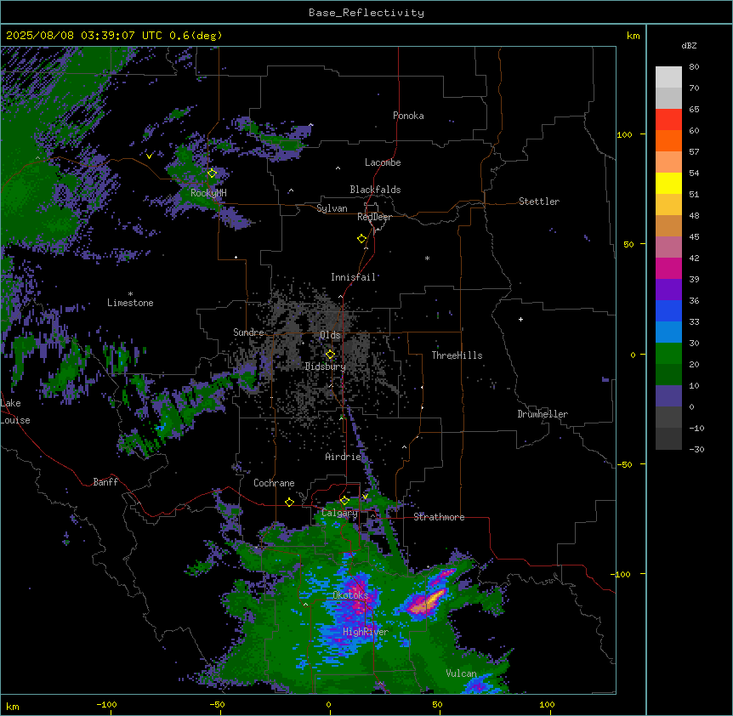Click the Okotoks label
This screenshot has height=716, width=733.
click(350, 595)
